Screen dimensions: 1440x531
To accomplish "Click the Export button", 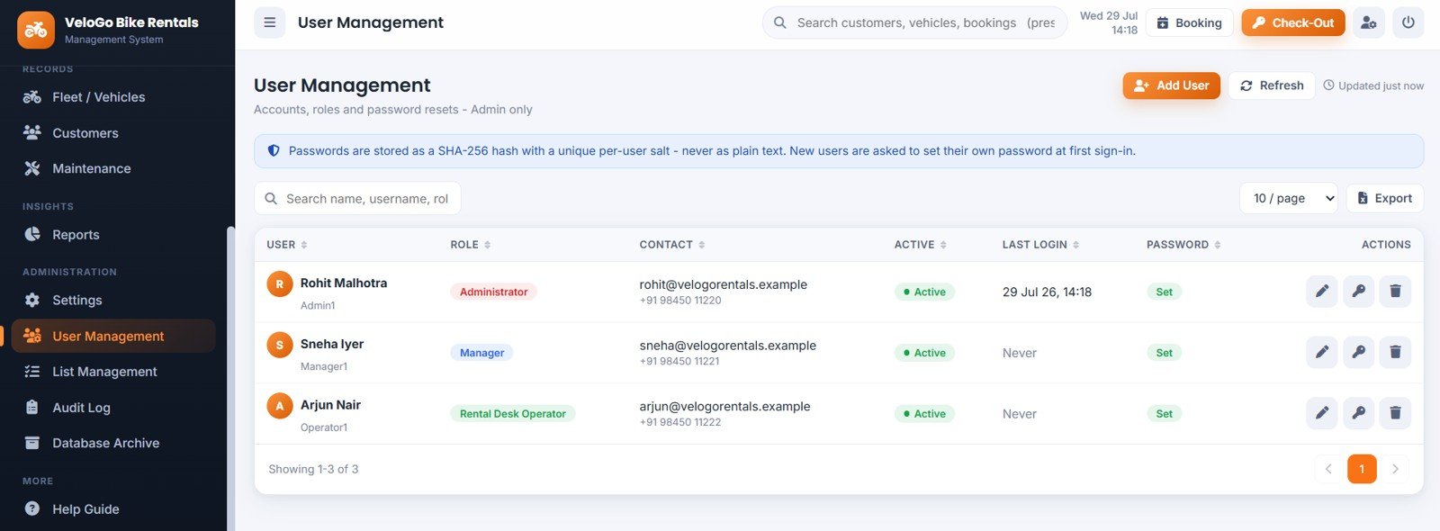I will (1384, 198).
